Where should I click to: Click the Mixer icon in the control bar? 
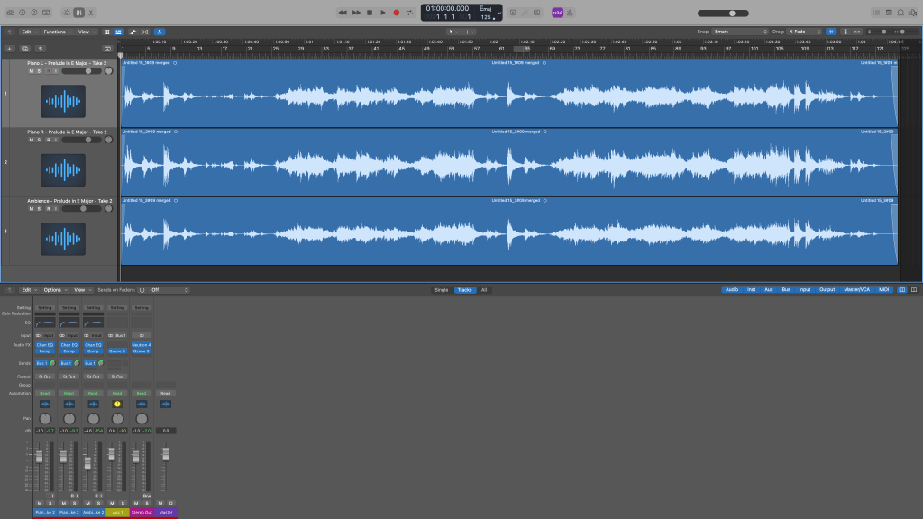coord(79,13)
